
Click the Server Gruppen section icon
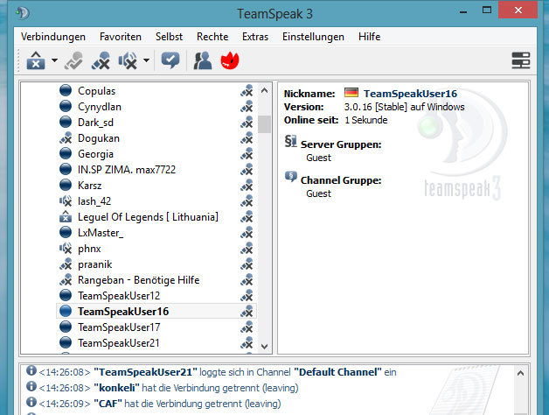point(290,141)
